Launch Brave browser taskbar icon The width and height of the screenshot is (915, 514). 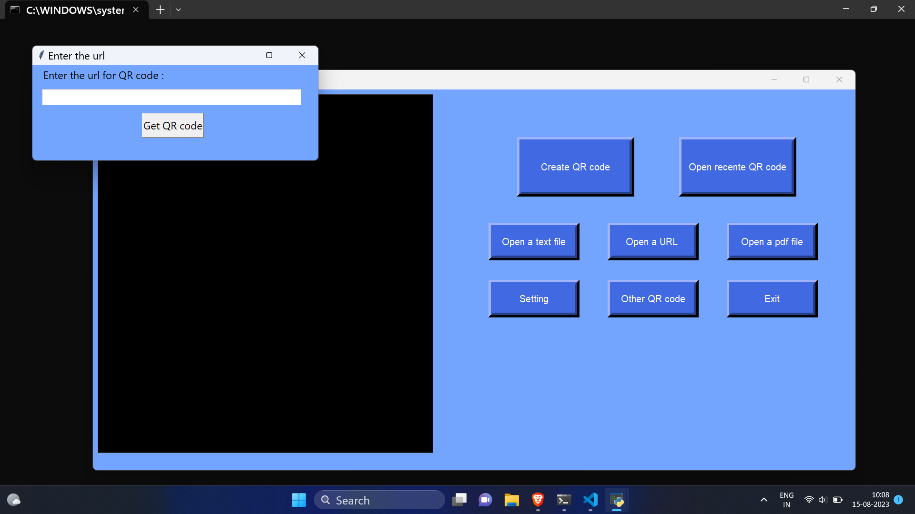(538, 500)
